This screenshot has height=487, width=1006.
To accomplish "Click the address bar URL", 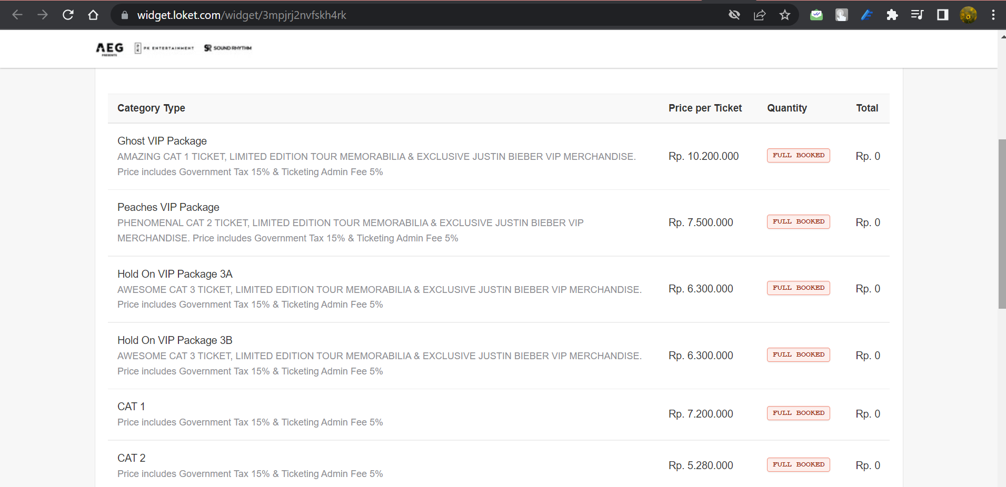I will (242, 15).
